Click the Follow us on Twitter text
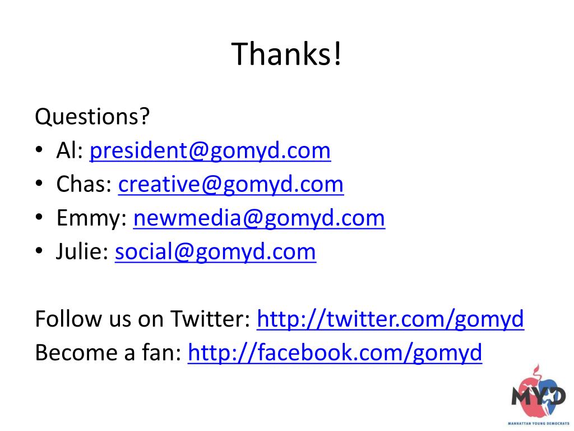The width and height of the screenshot is (574, 431). [142, 319]
